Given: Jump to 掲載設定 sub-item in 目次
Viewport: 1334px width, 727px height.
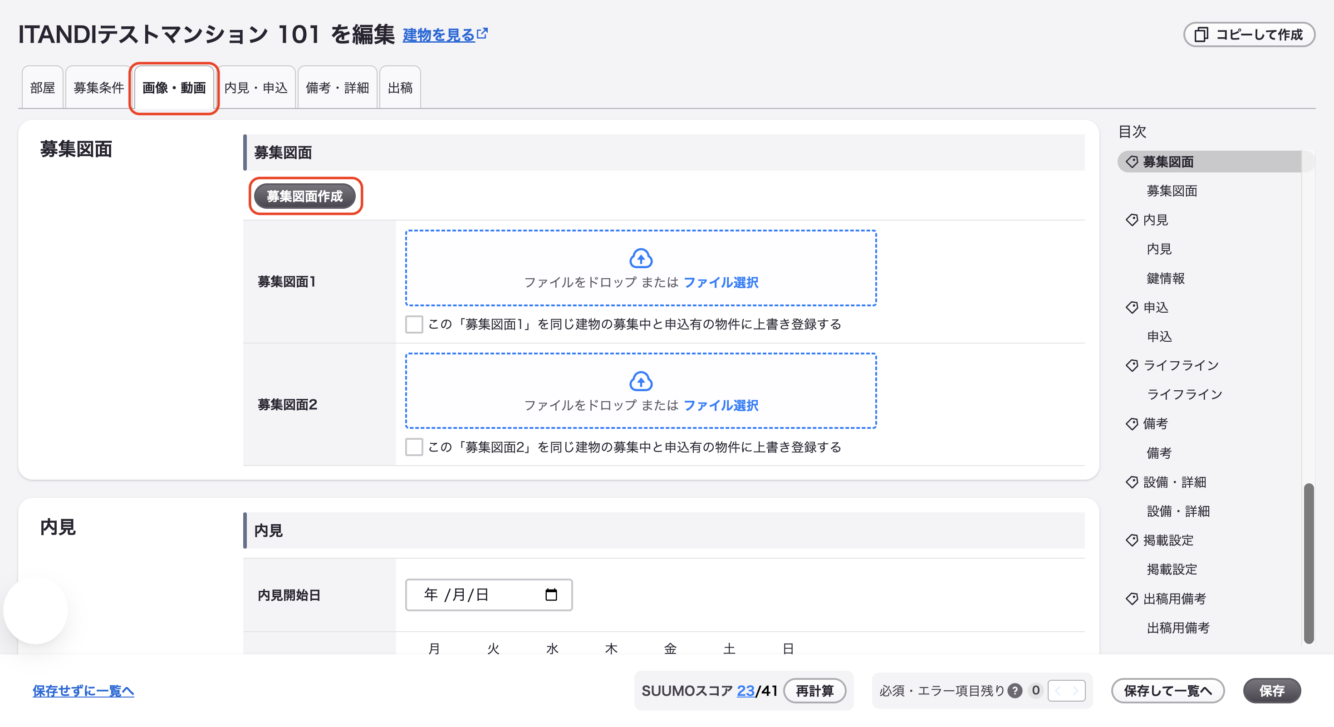Looking at the screenshot, I should (x=1172, y=570).
